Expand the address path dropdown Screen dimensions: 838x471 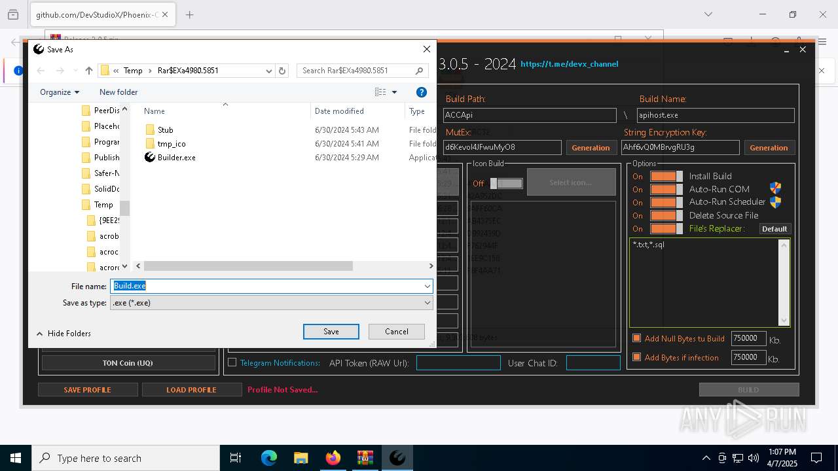pos(268,71)
